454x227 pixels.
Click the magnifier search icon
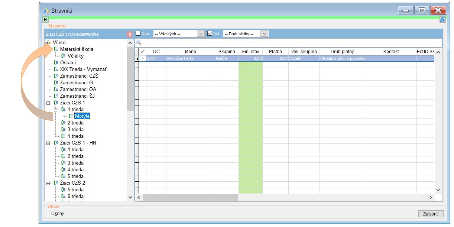tap(139, 43)
